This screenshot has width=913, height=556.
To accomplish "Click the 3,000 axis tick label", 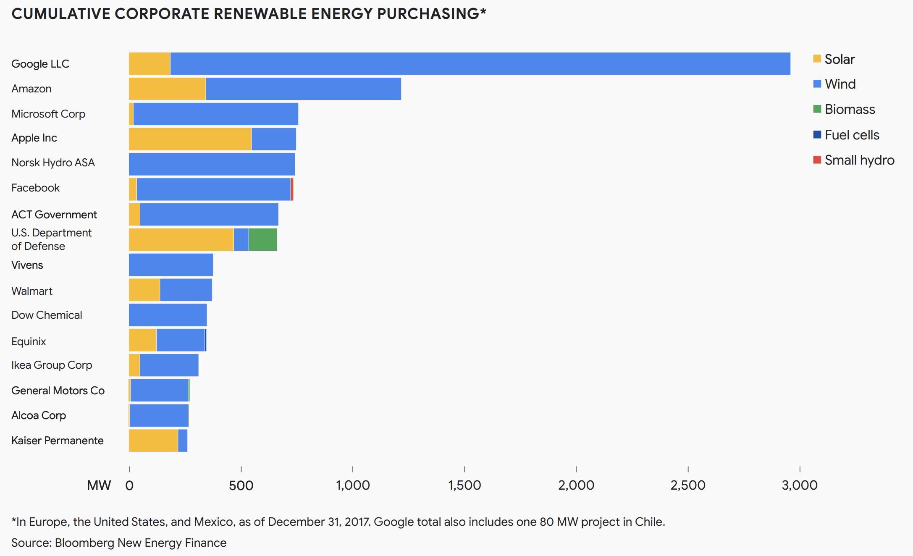I will pos(800,485).
